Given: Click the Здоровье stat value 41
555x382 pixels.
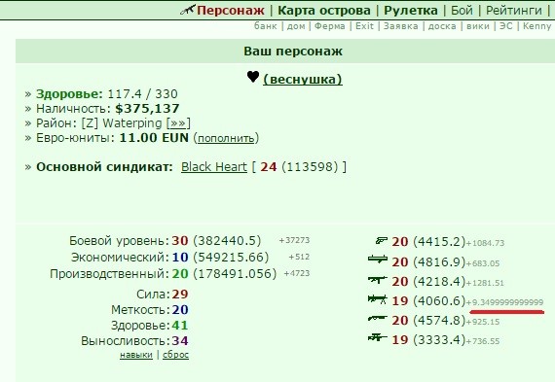Looking at the screenshot, I should [x=180, y=325].
